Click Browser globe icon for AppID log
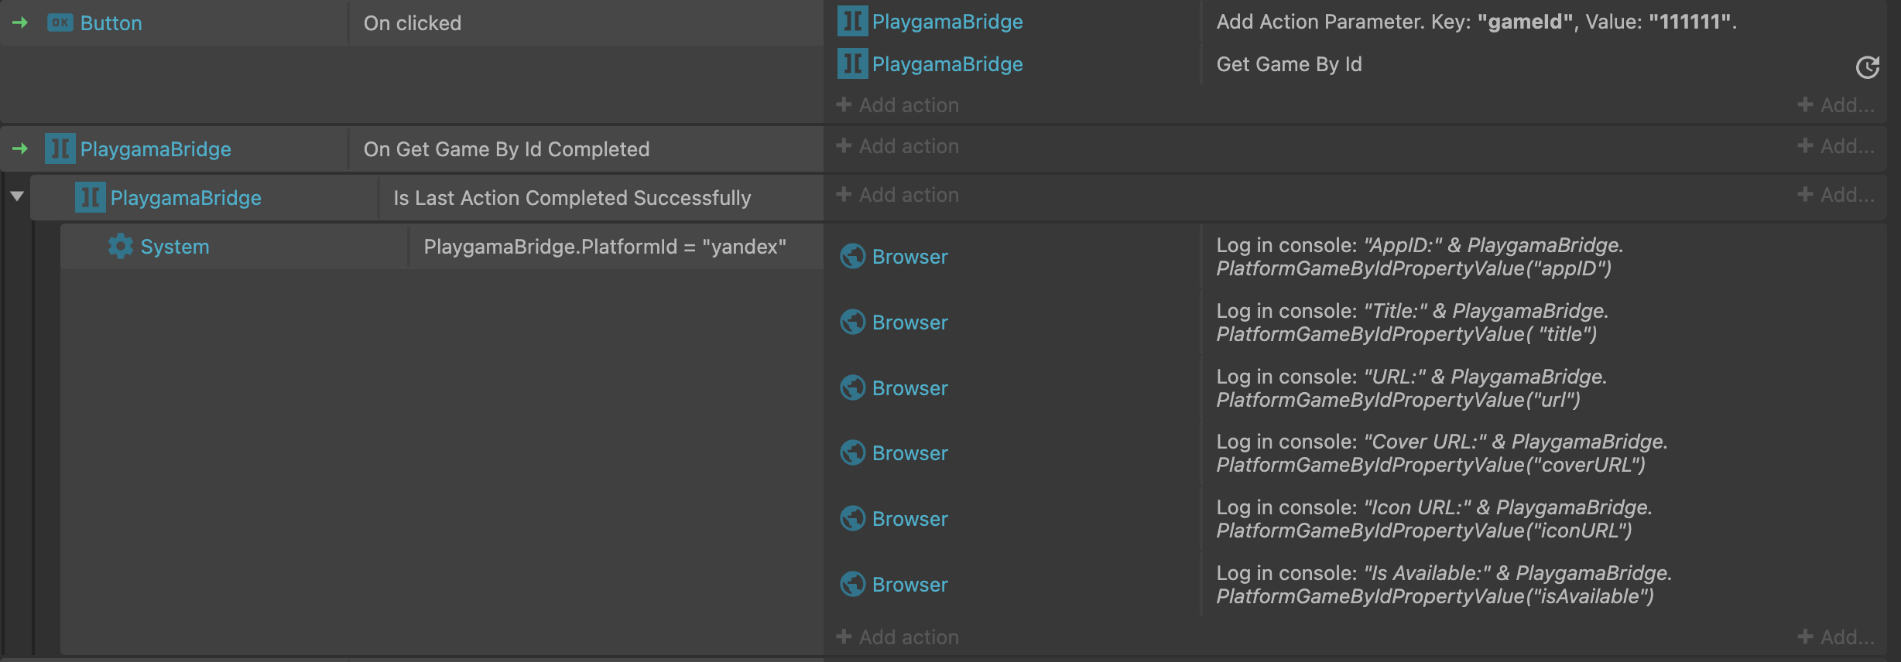 click(x=852, y=257)
